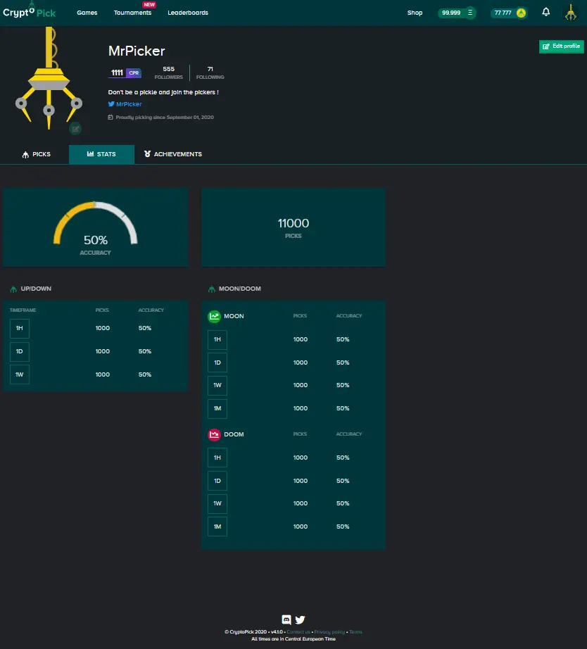Click the claw icon beside MOON/DOOM heading
This screenshot has width=587, height=649.
tap(212, 289)
